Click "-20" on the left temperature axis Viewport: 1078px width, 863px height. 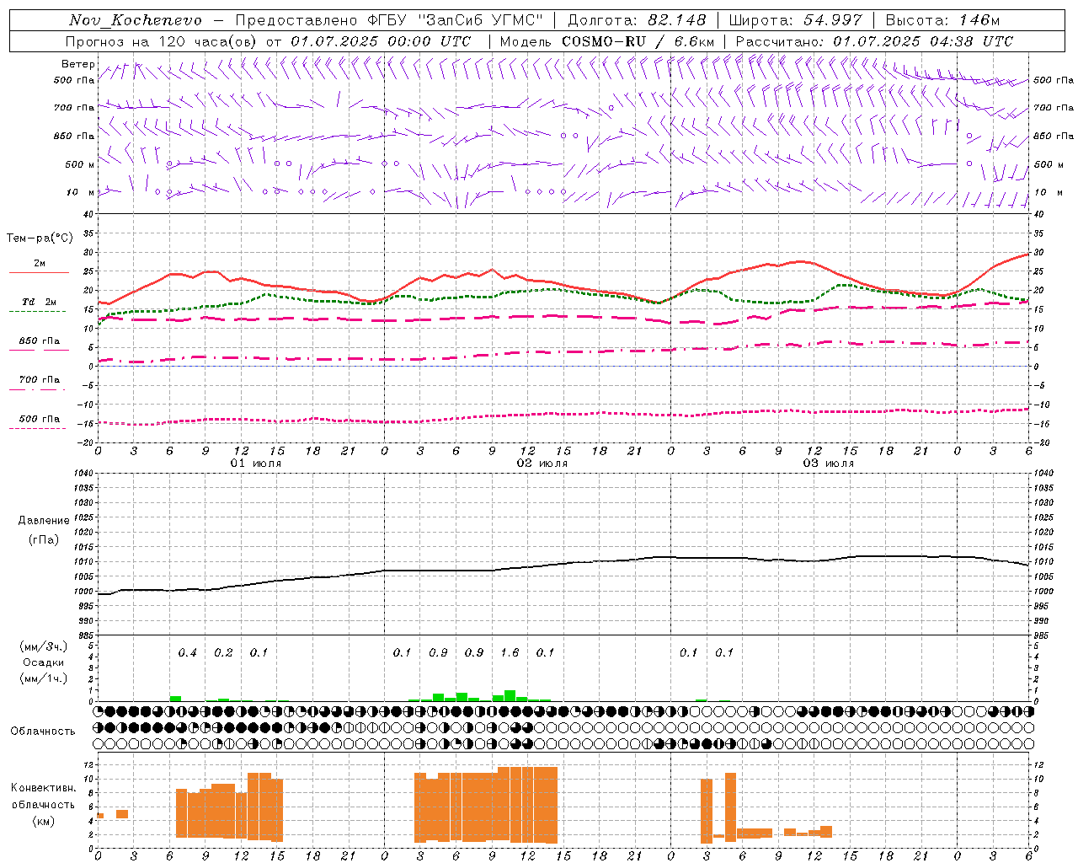click(x=86, y=443)
